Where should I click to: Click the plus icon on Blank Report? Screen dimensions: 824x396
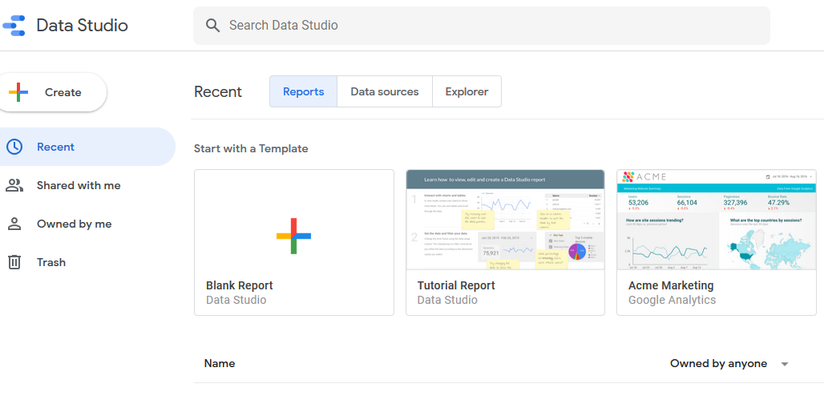point(293,236)
